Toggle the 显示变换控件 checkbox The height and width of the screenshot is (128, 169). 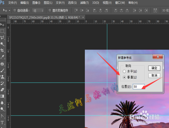(x=50, y=10)
